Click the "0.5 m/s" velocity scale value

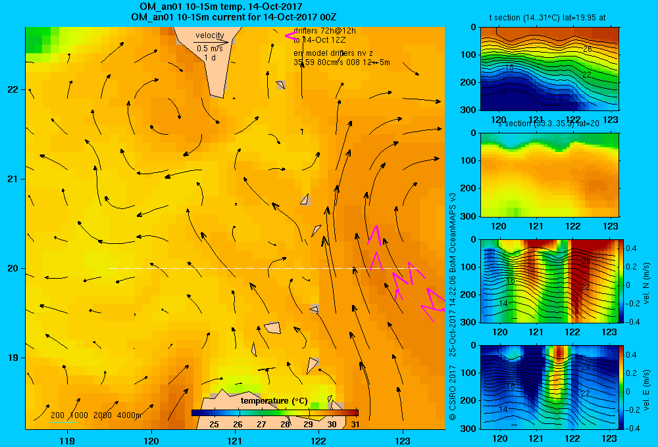click(x=210, y=49)
